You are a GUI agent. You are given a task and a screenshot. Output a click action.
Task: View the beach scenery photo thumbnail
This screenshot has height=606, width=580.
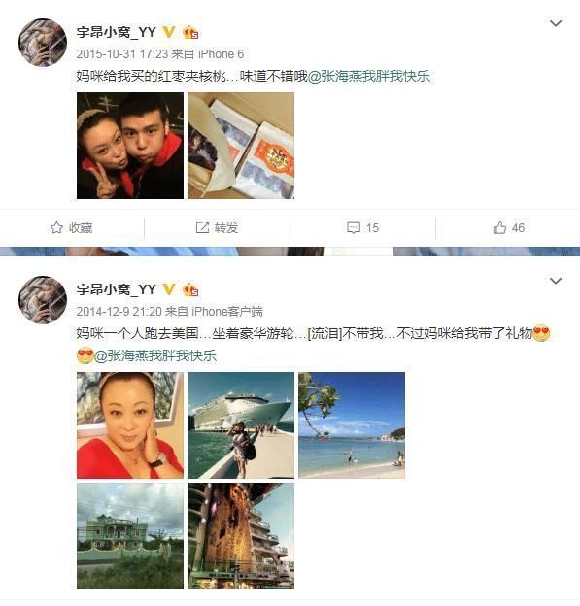tap(352, 425)
